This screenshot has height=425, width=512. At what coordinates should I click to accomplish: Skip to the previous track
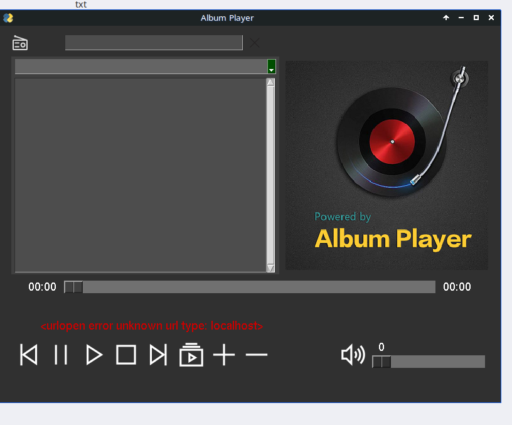click(x=29, y=355)
